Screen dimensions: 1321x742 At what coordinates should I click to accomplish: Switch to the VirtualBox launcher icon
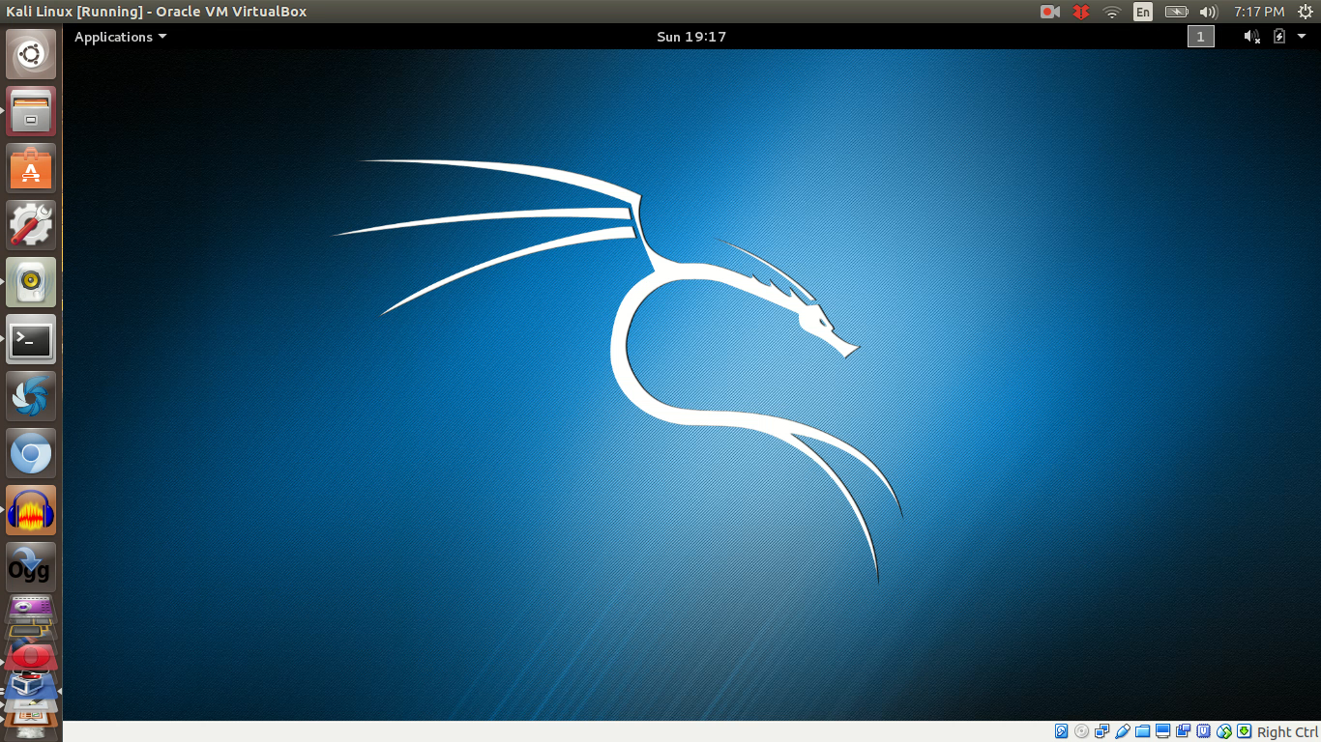[x=31, y=686]
